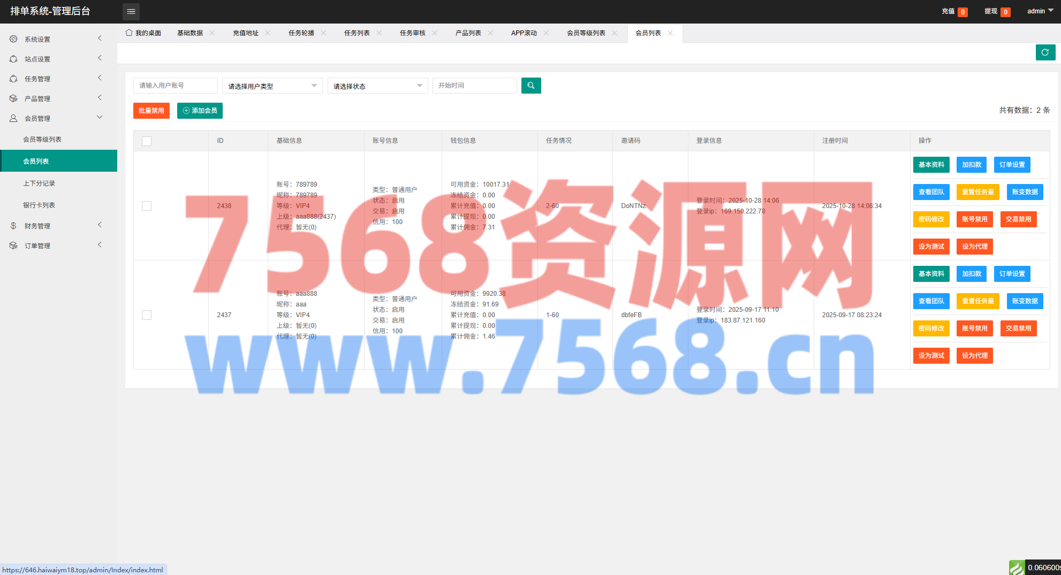
Task: Click the magnifier search button
Action: 530,86
